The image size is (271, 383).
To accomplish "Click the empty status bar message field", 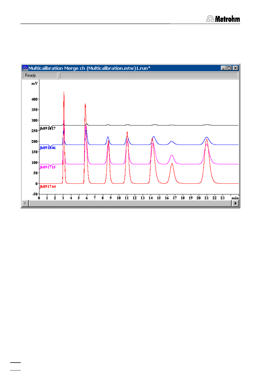I will point(149,75).
